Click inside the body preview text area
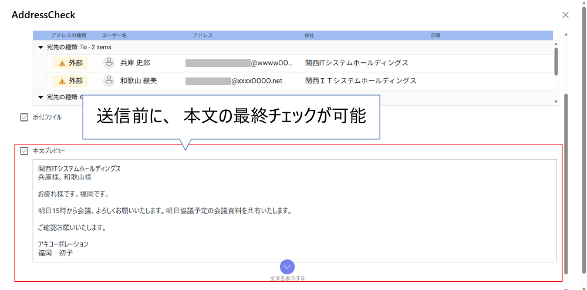 coord(293,211)
